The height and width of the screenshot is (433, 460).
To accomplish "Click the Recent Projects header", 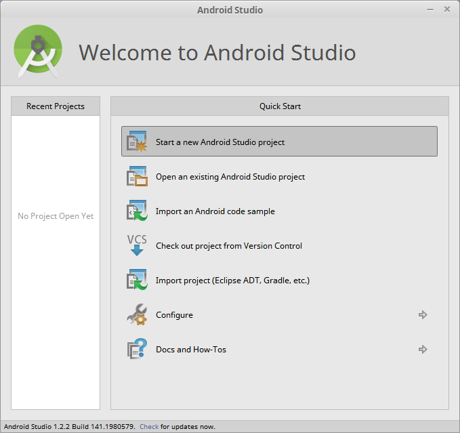I will [56, 106].
